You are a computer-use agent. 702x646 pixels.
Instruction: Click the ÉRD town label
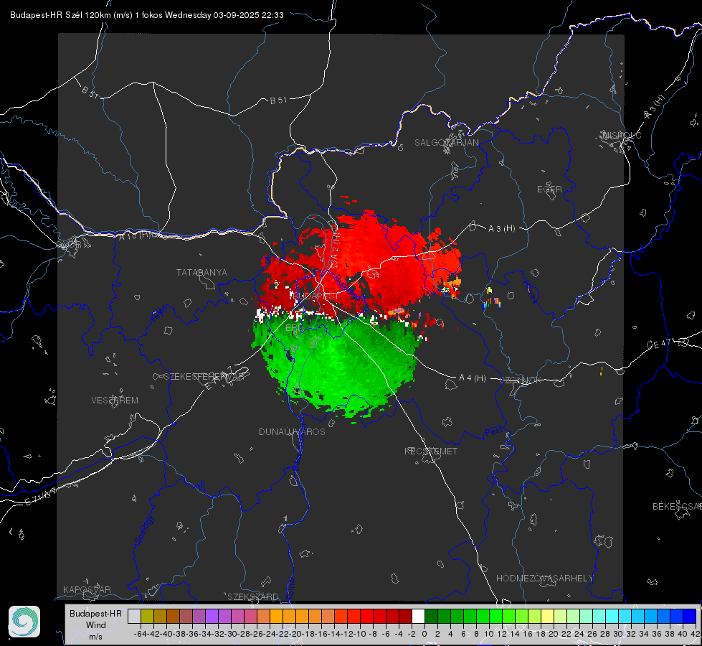(293, 328)
